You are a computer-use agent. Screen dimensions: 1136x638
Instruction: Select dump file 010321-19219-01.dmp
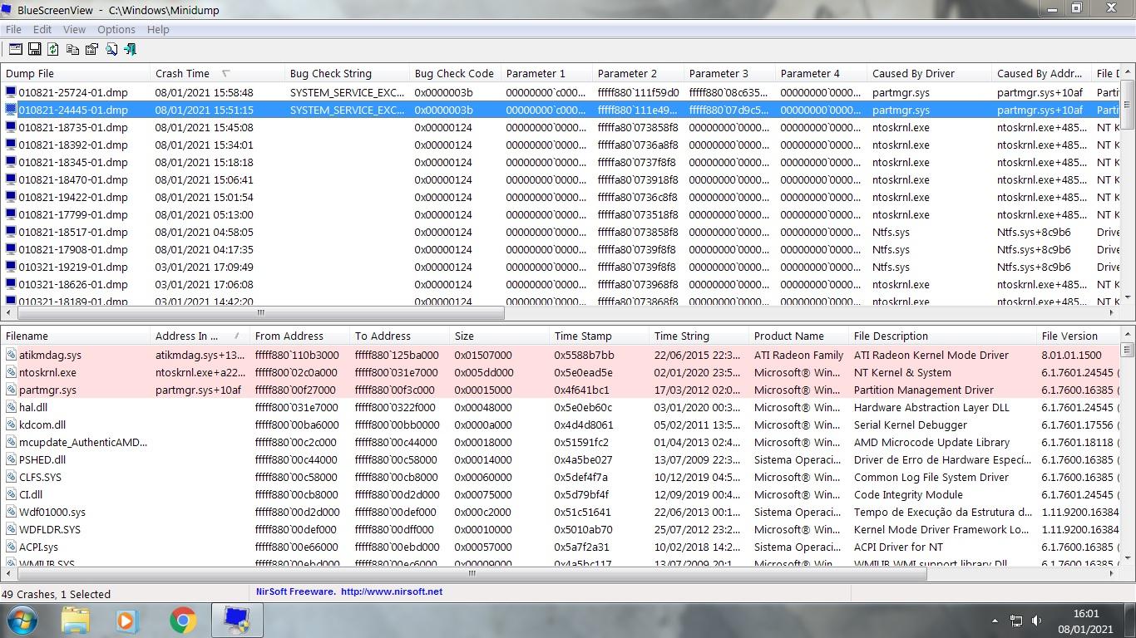coord(73,267)
